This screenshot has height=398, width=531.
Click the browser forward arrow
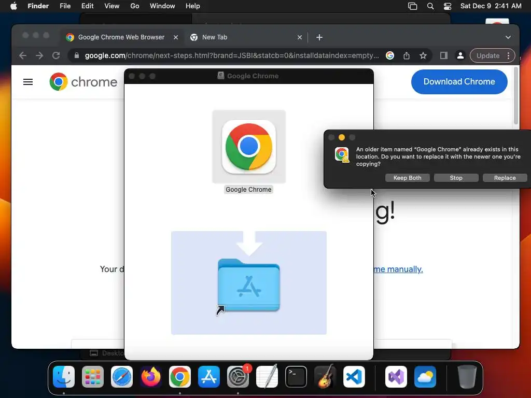(39, 55)
